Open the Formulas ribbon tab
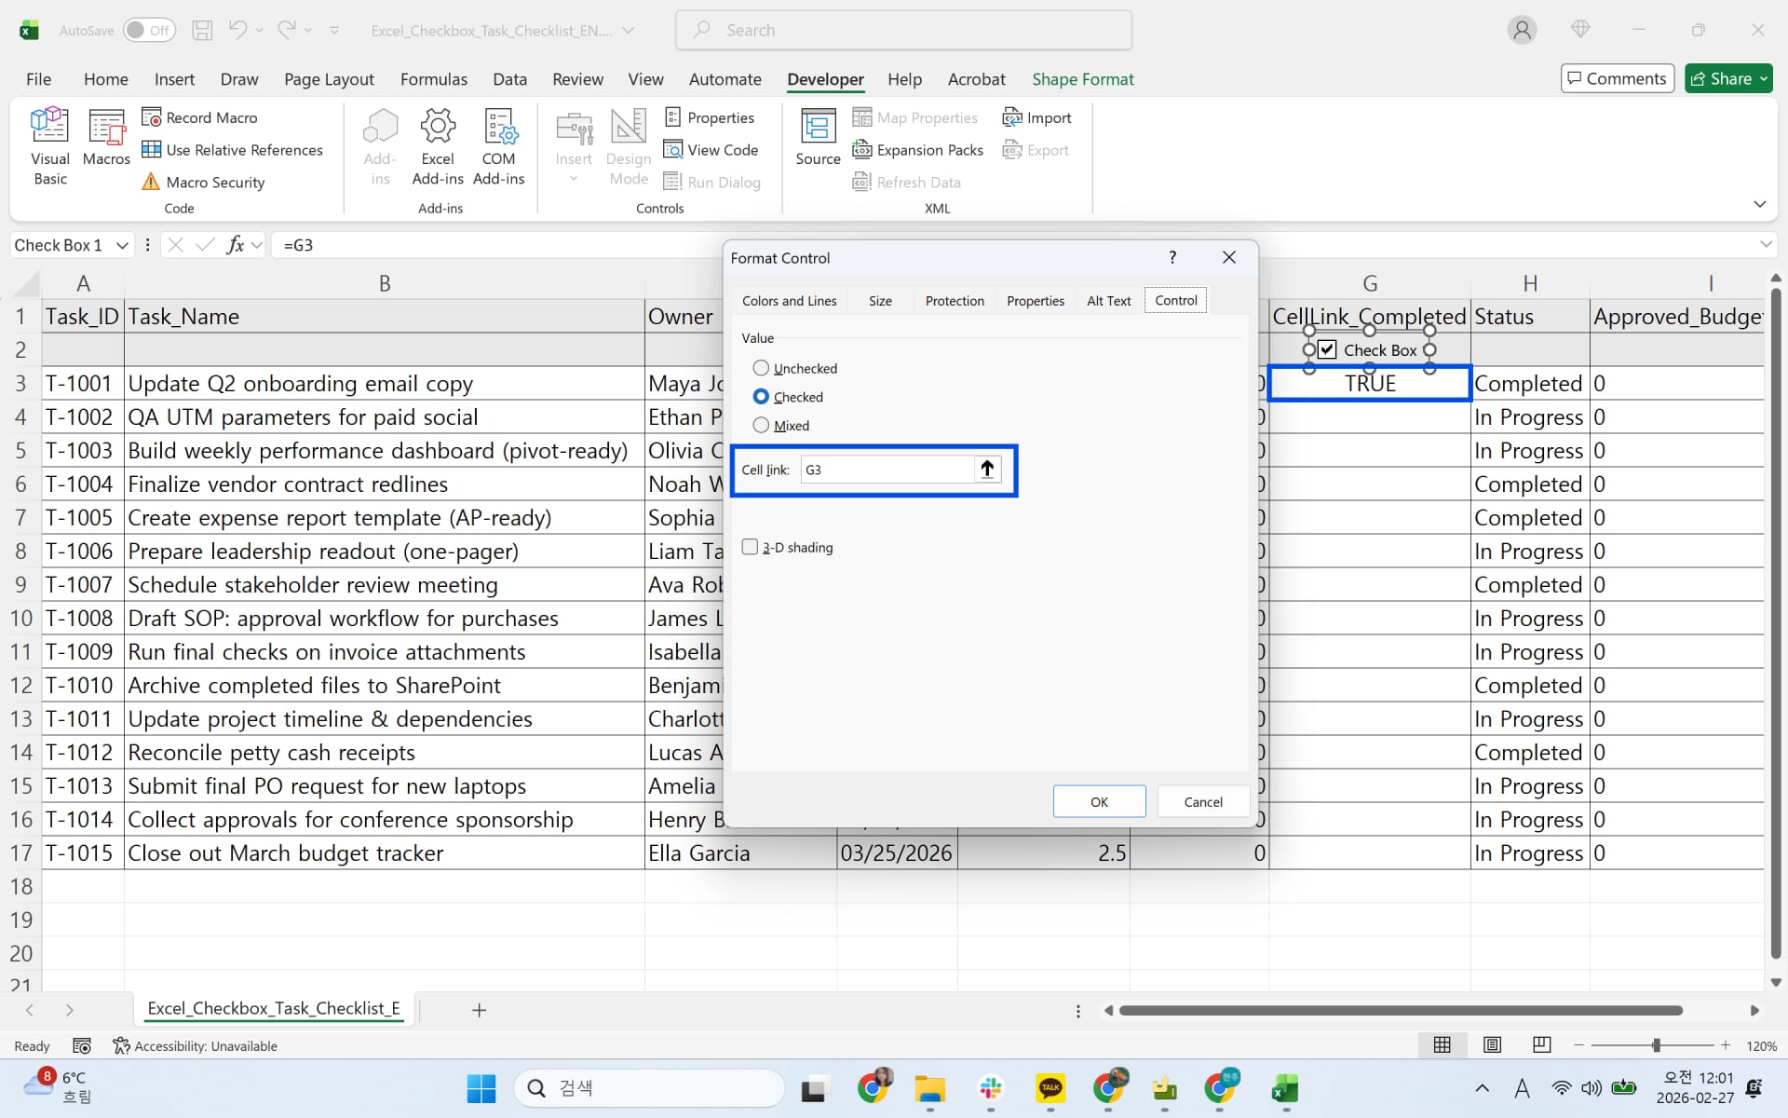This screenshot has width=1788, height=1118. click(x=434, y=79)
